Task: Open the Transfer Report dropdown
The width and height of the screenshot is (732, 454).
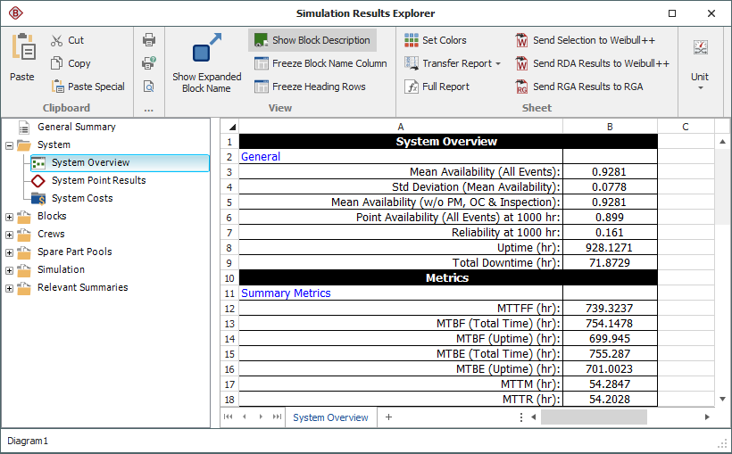Action: point(453,63)
